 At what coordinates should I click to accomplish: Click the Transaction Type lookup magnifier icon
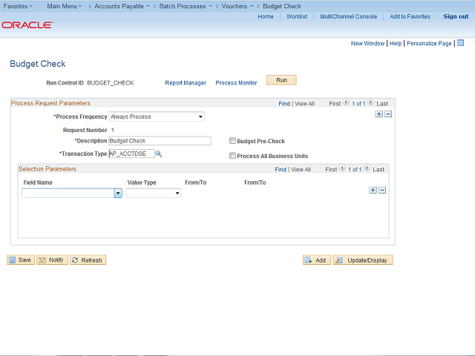[158, 154]
